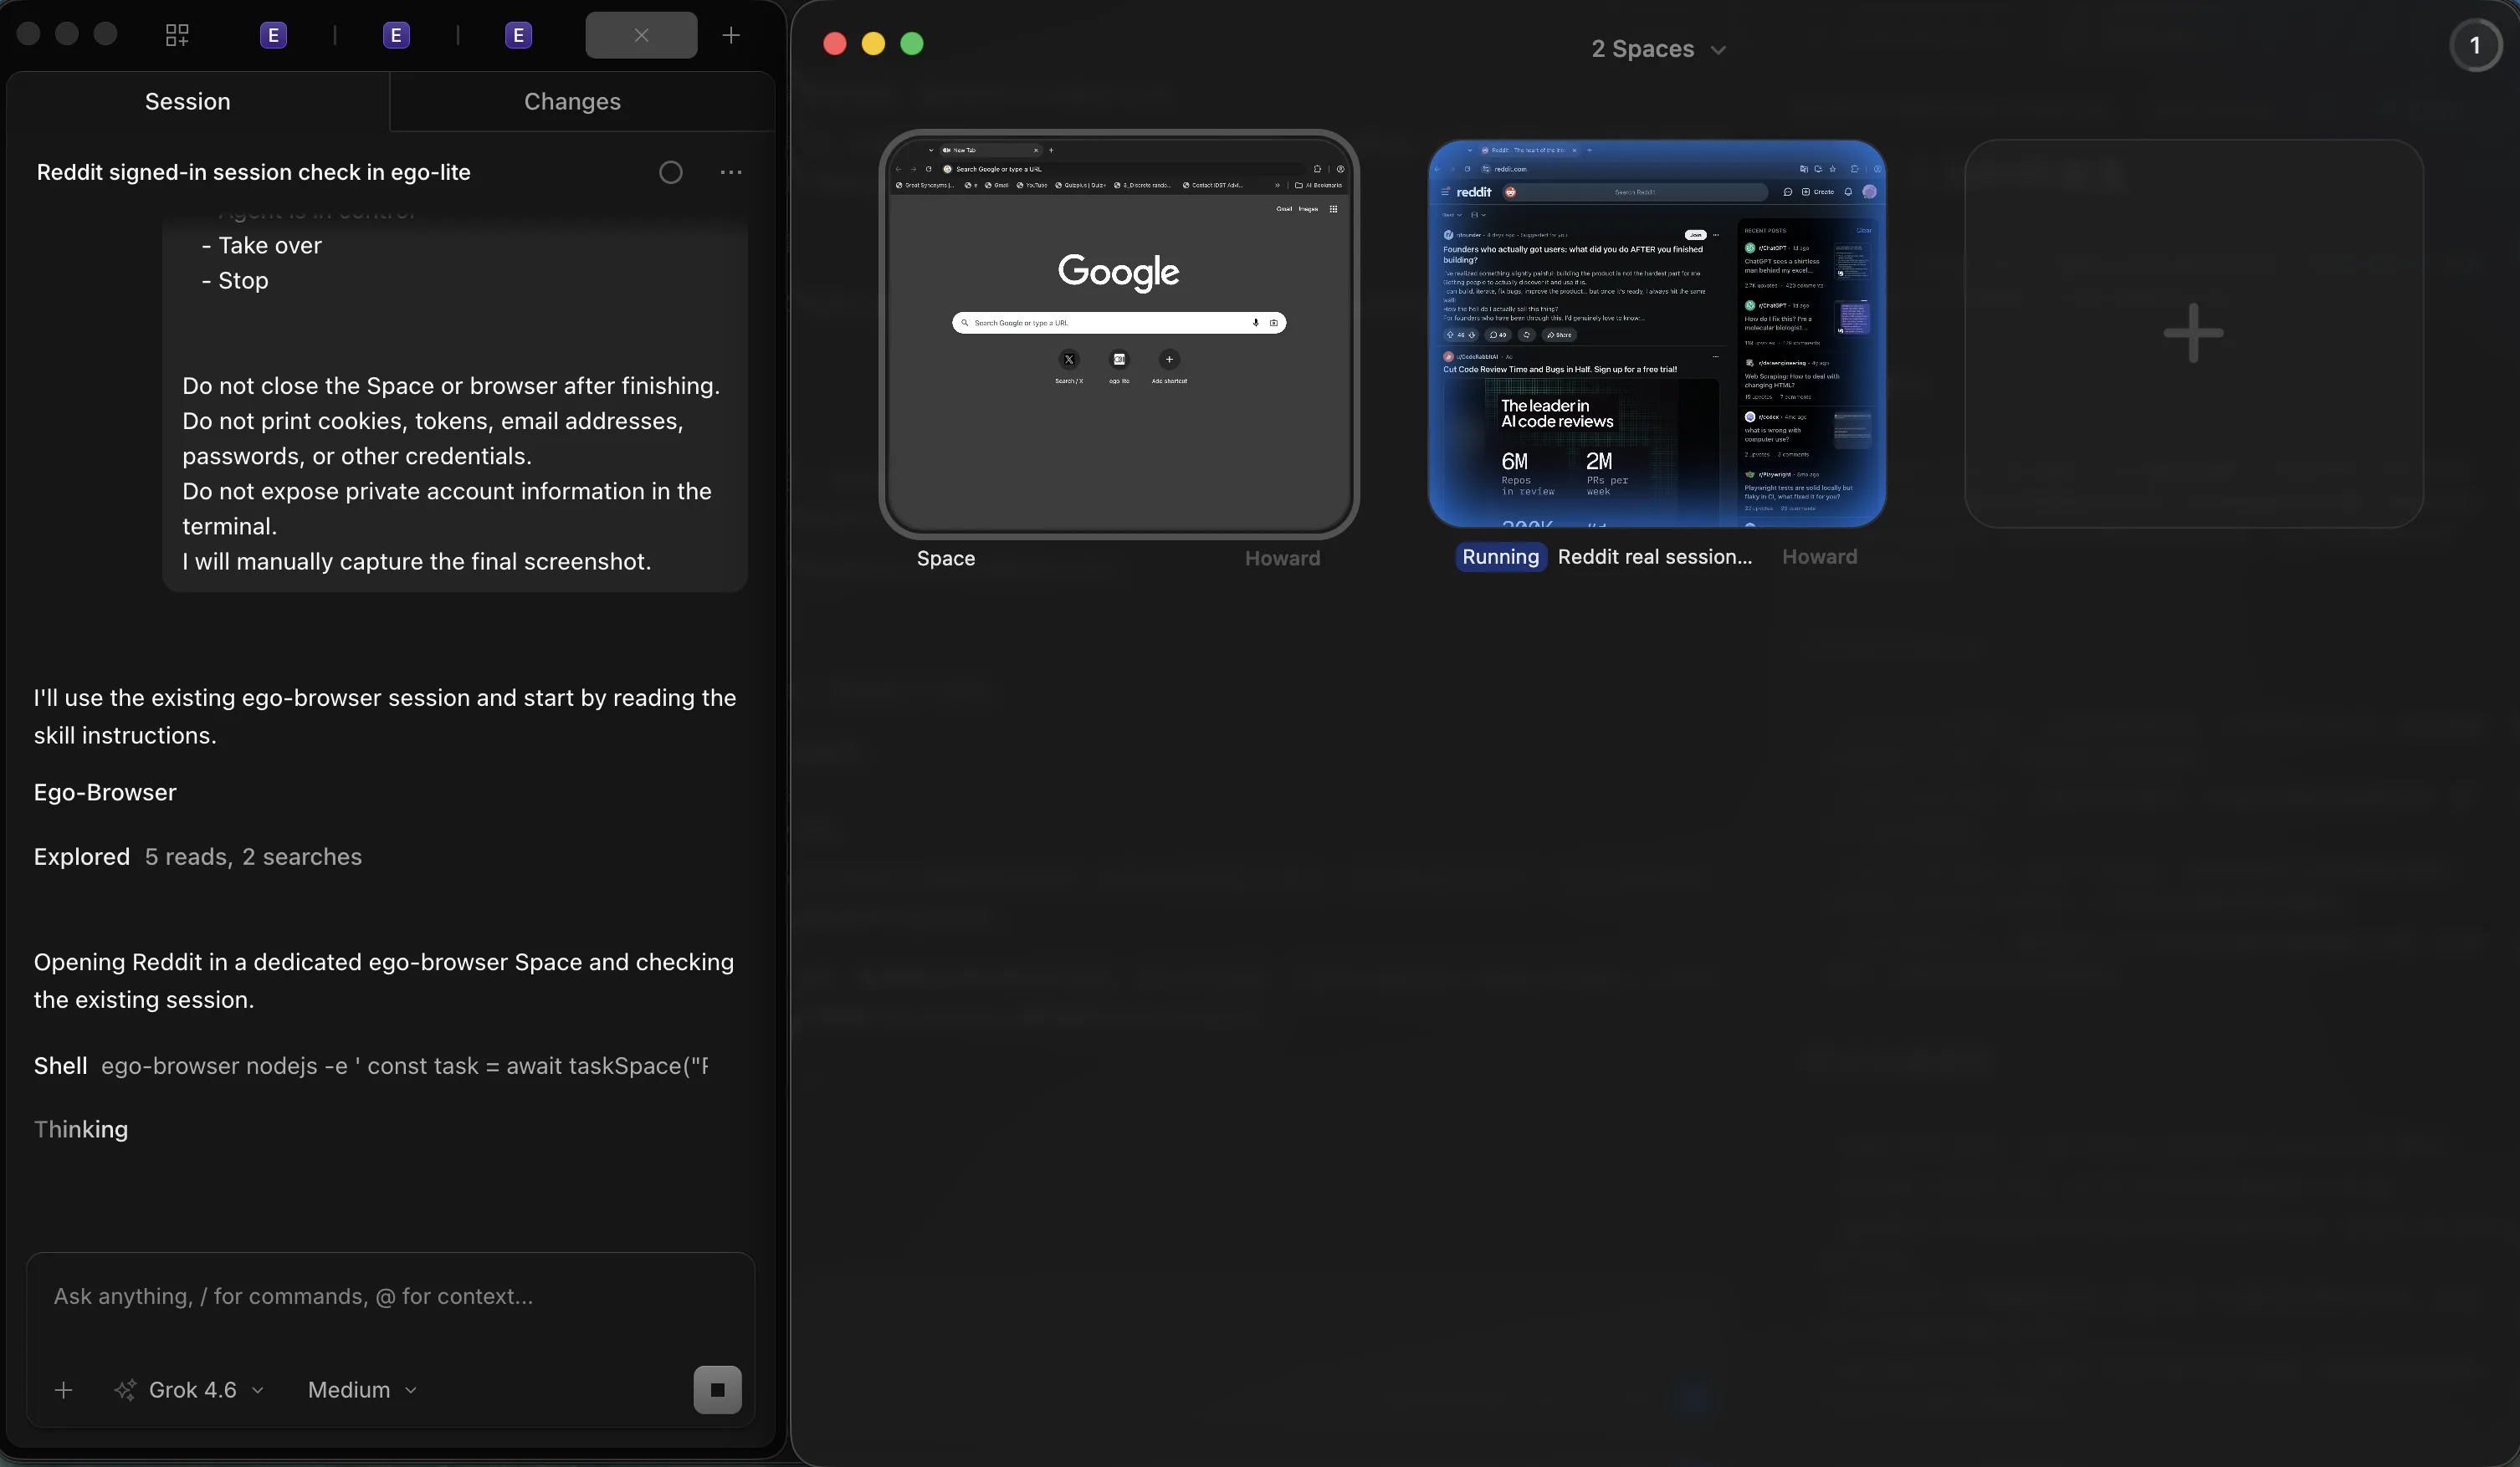The height and width of the screenshot is (1467, 2520).
Task: Click the session title Reddit signed-in session check
Action: pyautogui.click(x=253, y=172)
